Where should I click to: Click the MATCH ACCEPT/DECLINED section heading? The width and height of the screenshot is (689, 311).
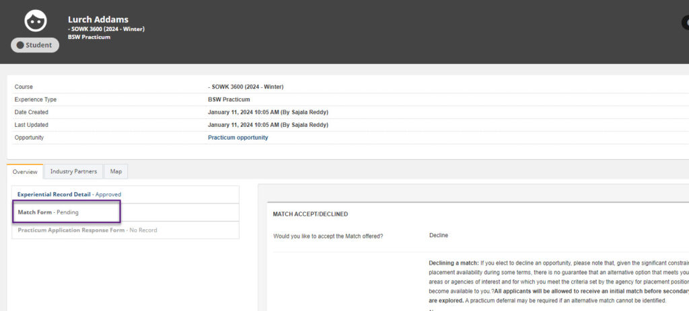click(x=310, y=214)
